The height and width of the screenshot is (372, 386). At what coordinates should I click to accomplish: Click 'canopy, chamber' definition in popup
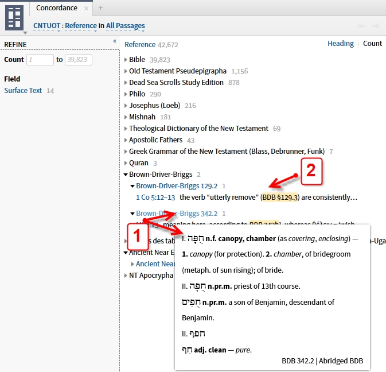click(247, 239)
